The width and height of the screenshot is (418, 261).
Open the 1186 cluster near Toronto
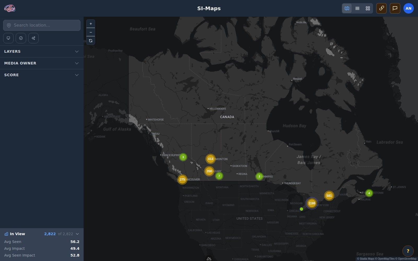tap(312, 203)
